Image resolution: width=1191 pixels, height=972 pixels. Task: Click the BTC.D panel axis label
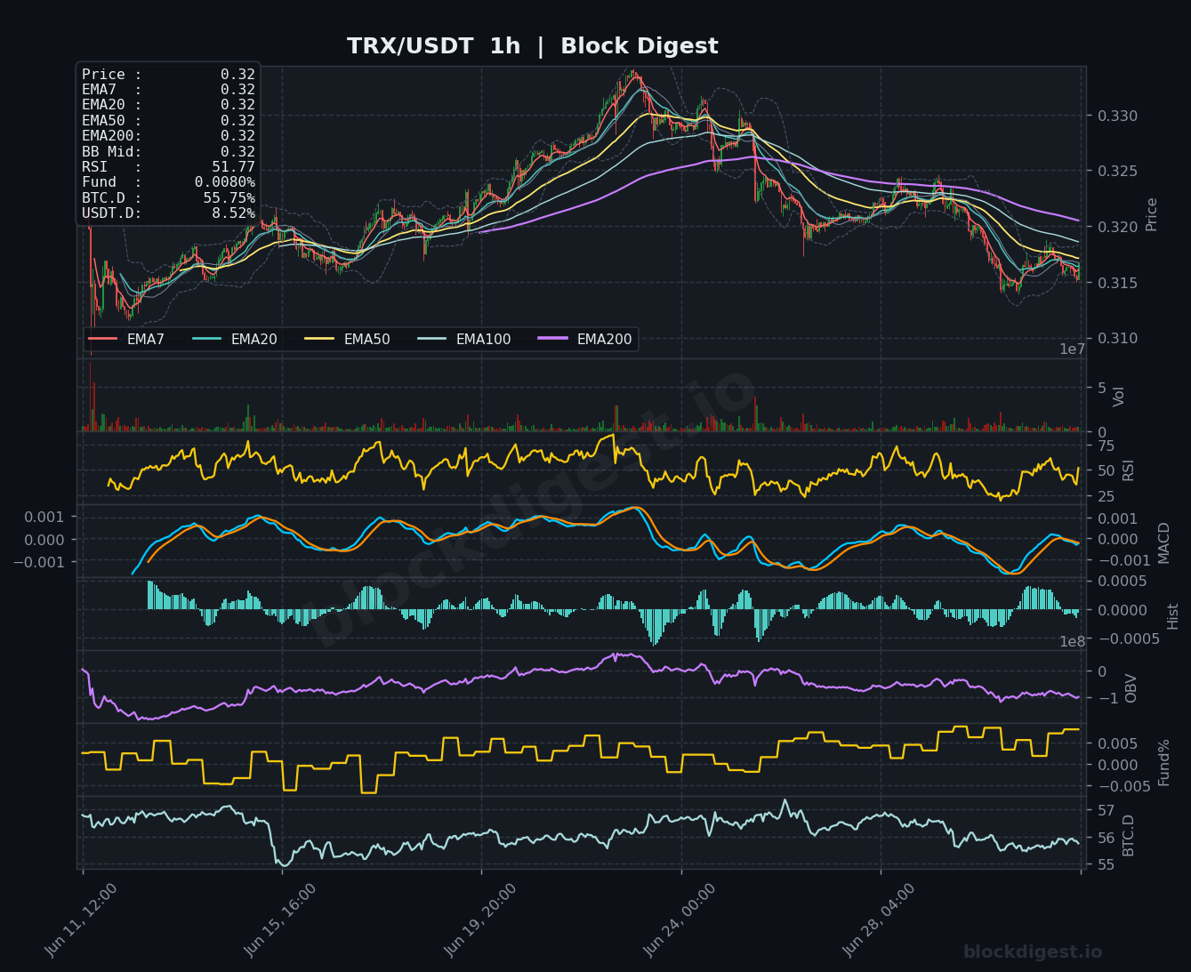(1128, 835)
